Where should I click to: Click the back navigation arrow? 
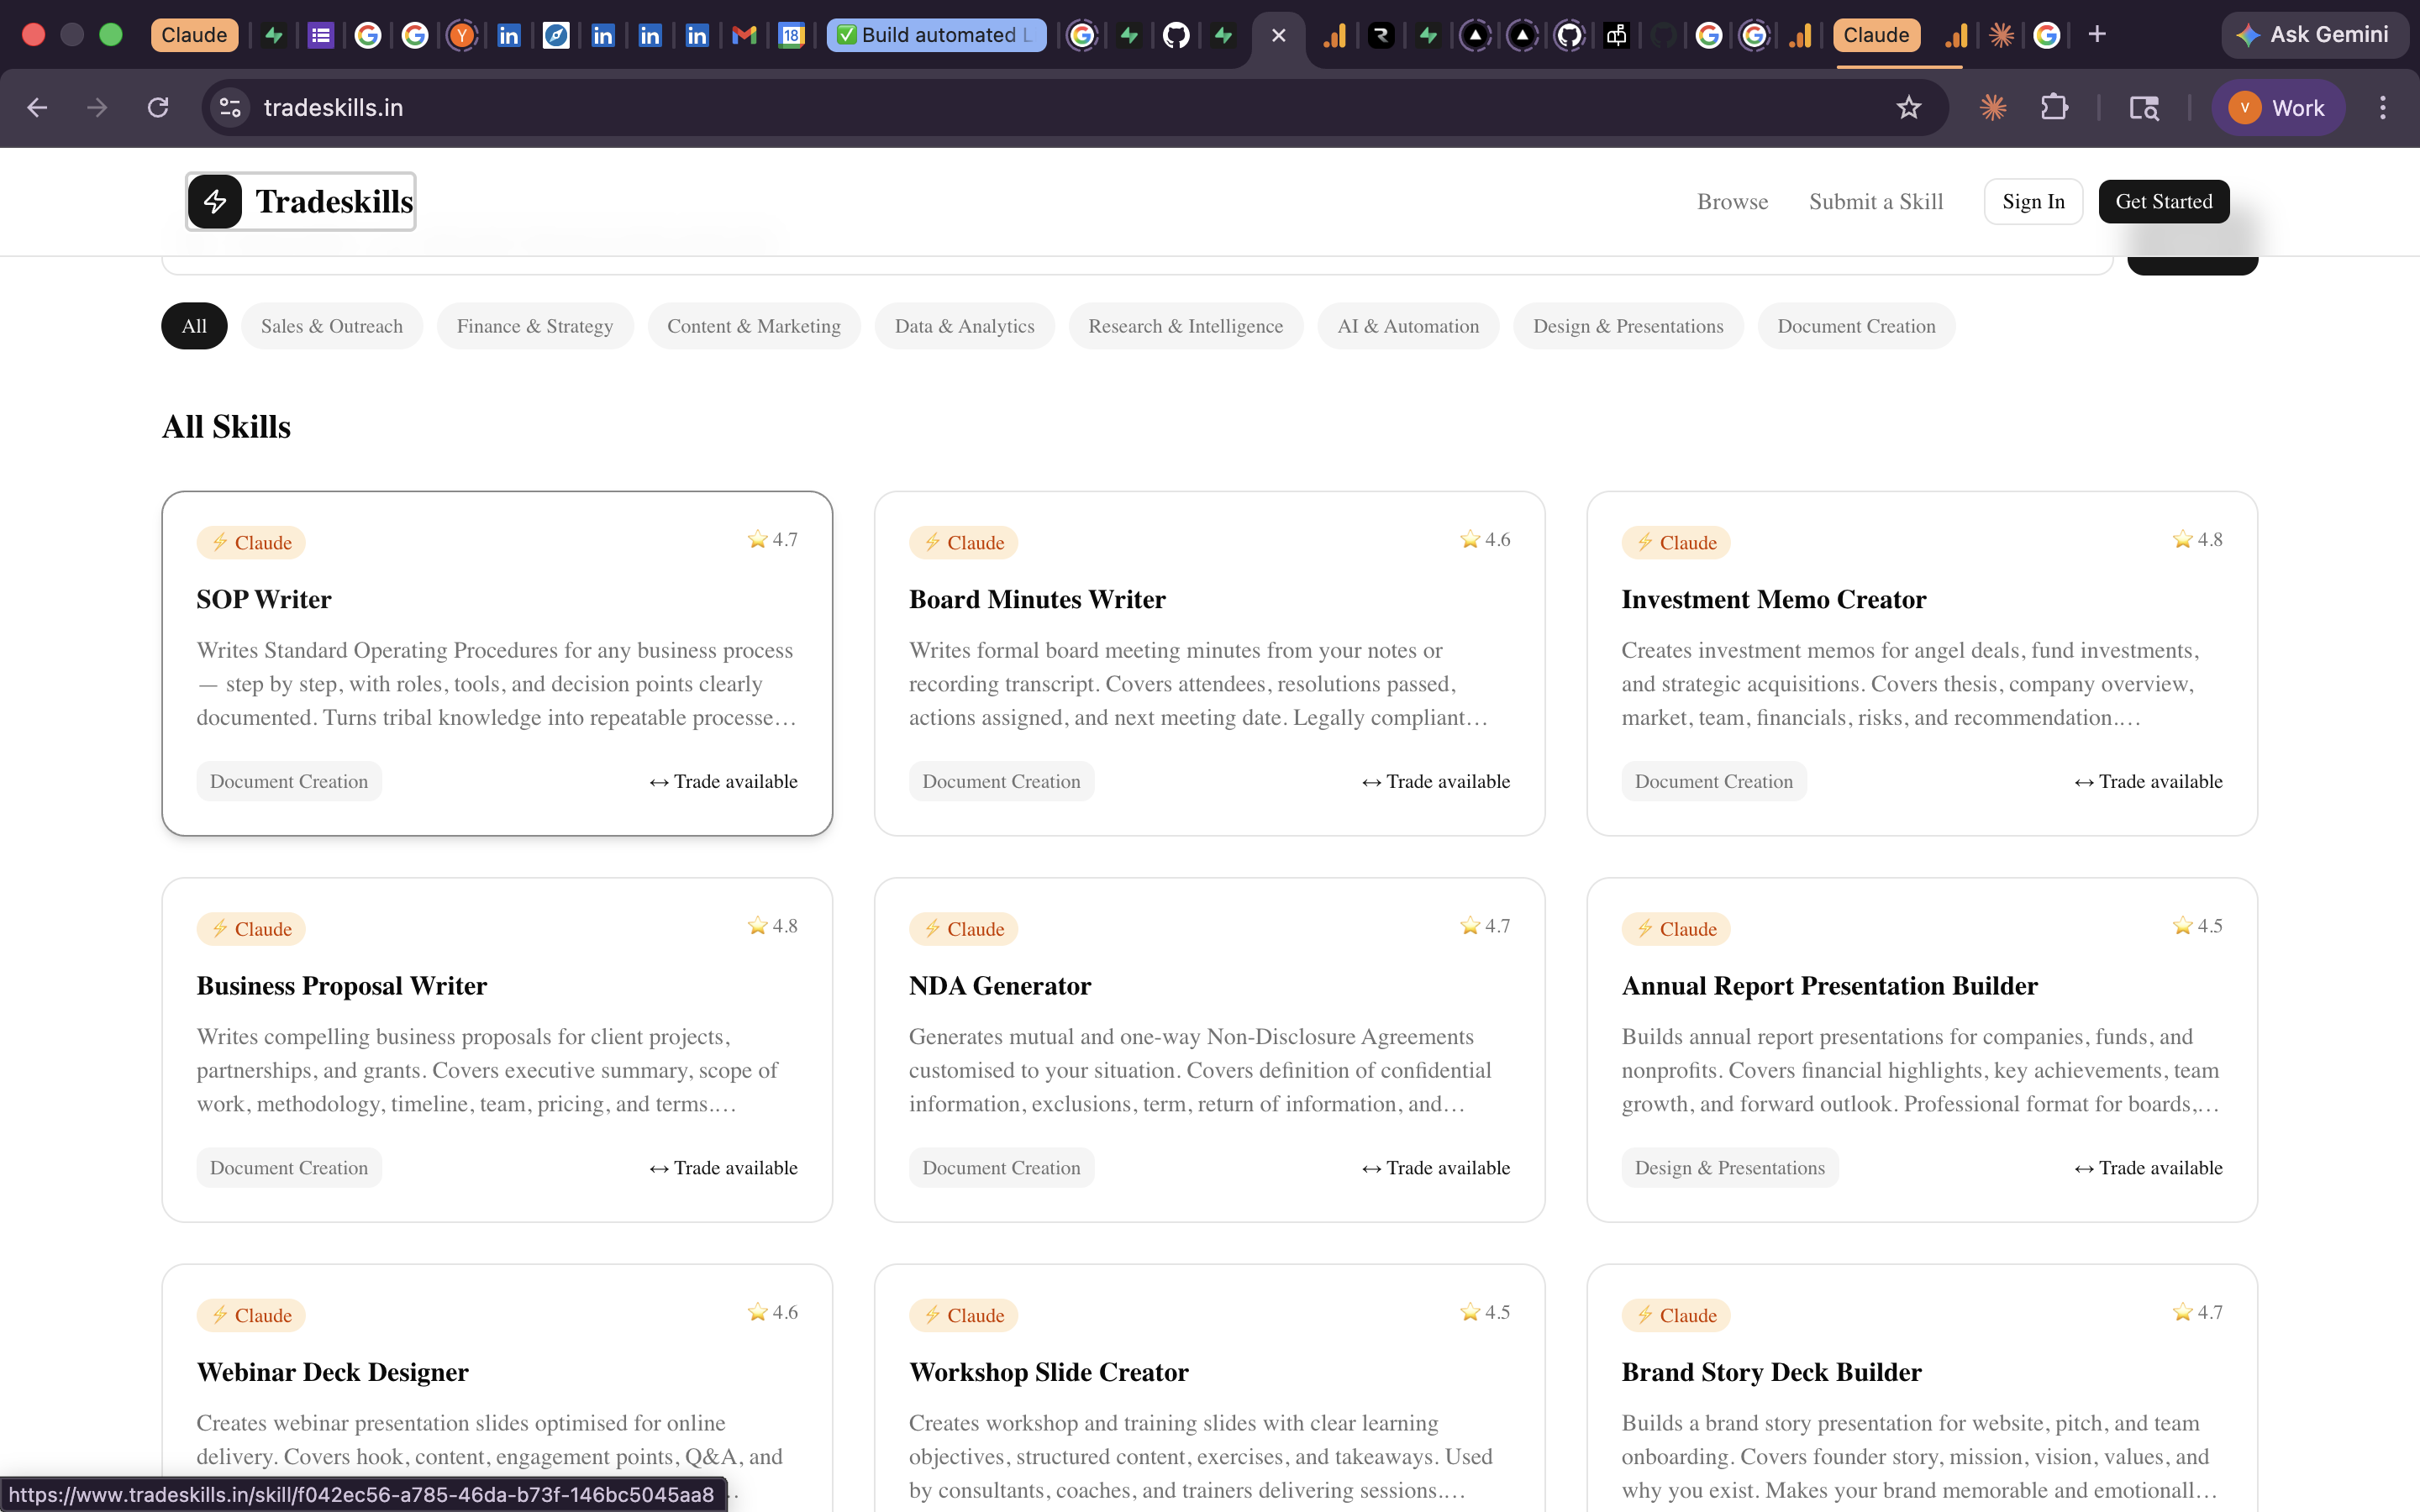point(37,107)
